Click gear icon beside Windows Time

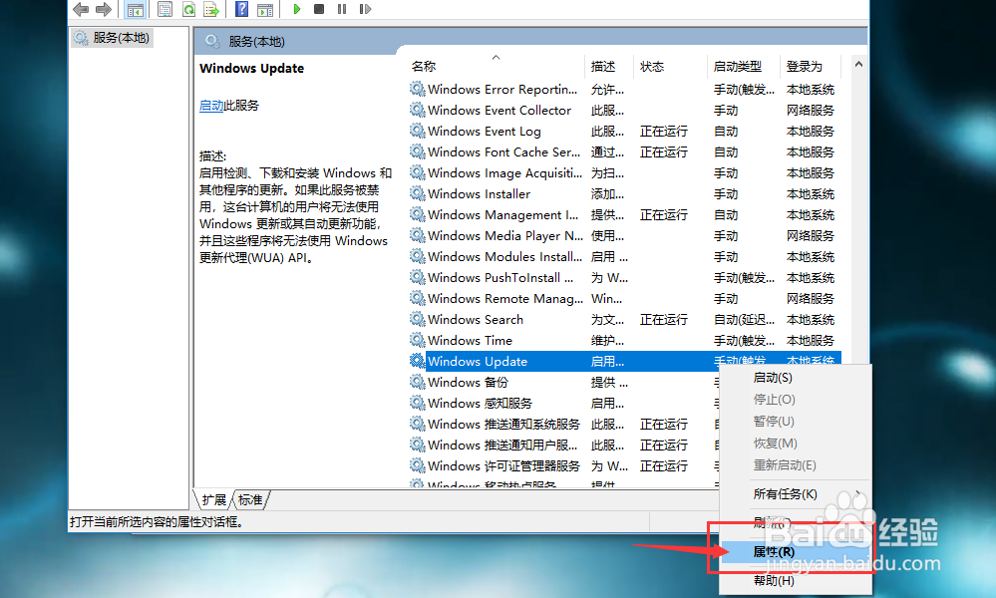pyautogui.click(x=418, y=340)
